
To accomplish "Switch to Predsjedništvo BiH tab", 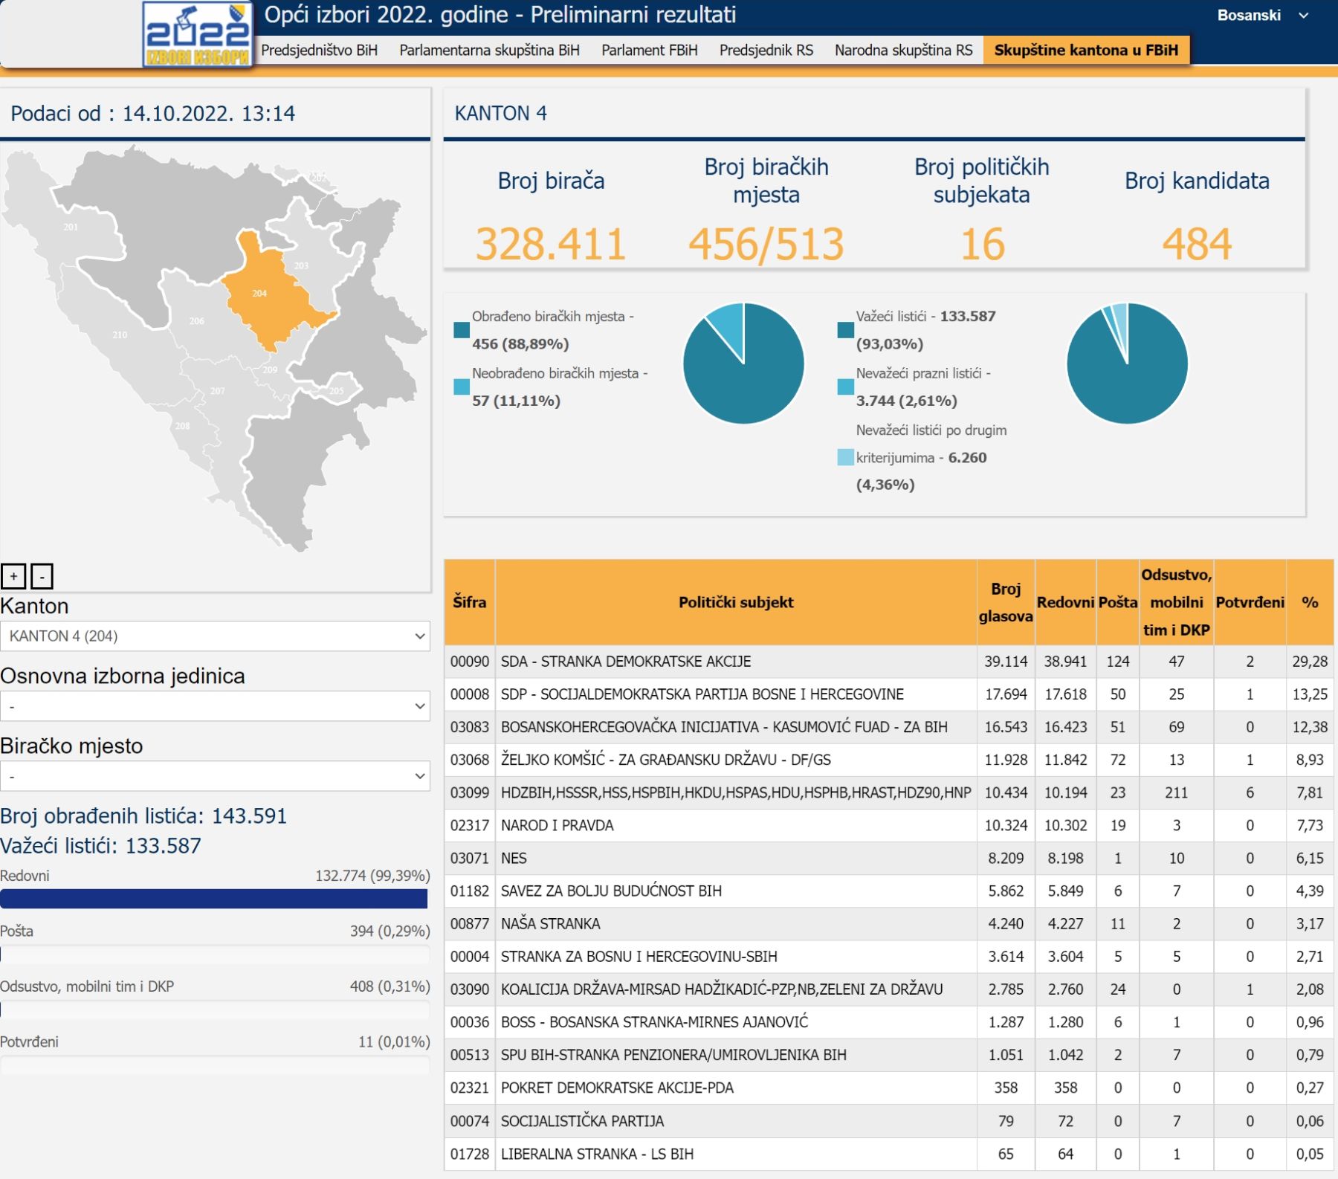I will [x=319, y=51].
